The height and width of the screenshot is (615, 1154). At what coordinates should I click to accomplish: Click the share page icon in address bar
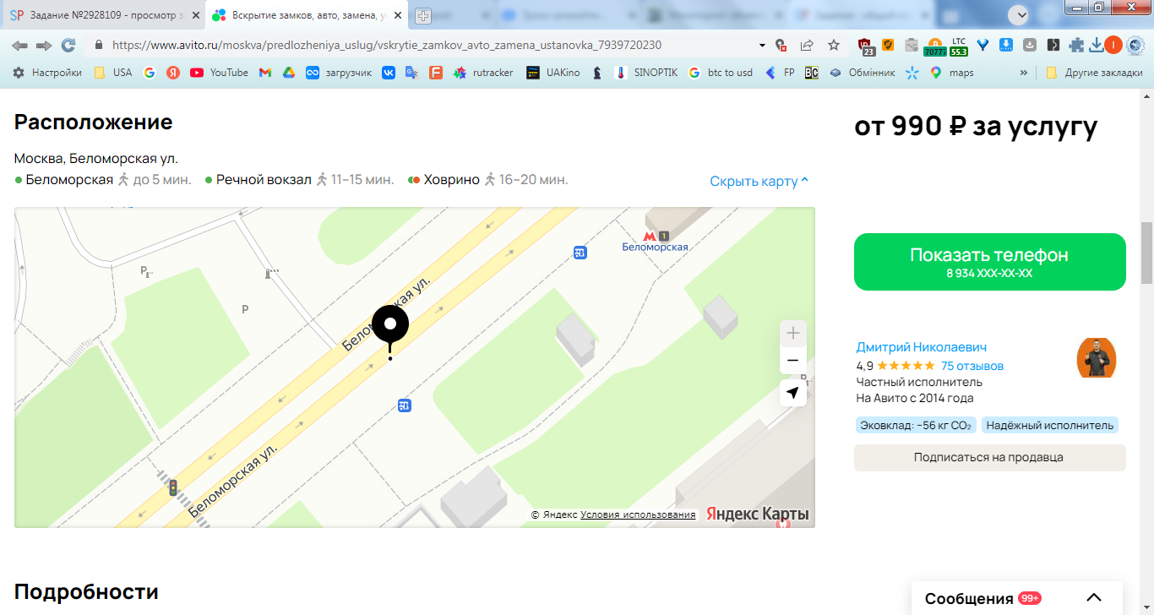[807, 45]
